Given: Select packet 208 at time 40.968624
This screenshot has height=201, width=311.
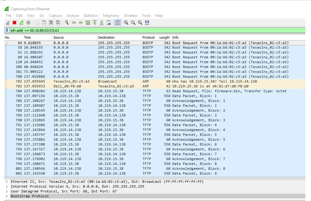Looking at the screenshot, I should click(155, 67).
